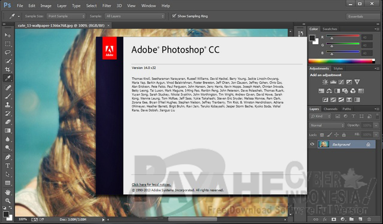Open the Essentials workspace dropdown
Image resolution: width=383 pixels, height=224 pixels.
[364, 16]
